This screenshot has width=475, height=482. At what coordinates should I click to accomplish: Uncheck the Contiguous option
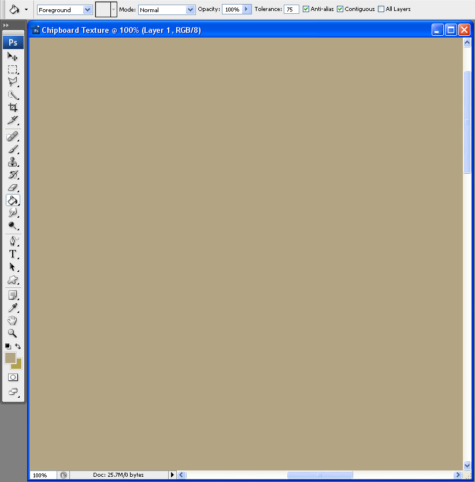pos(340,9)
